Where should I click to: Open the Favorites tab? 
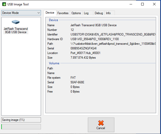[x=63, y=13]
